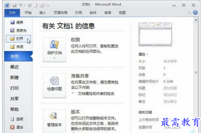Image resolution: width=203 pixels, height=133 pixels.
Task: Click the scroll up arrow of the scrollbar
Action: (x=196, y=20)
